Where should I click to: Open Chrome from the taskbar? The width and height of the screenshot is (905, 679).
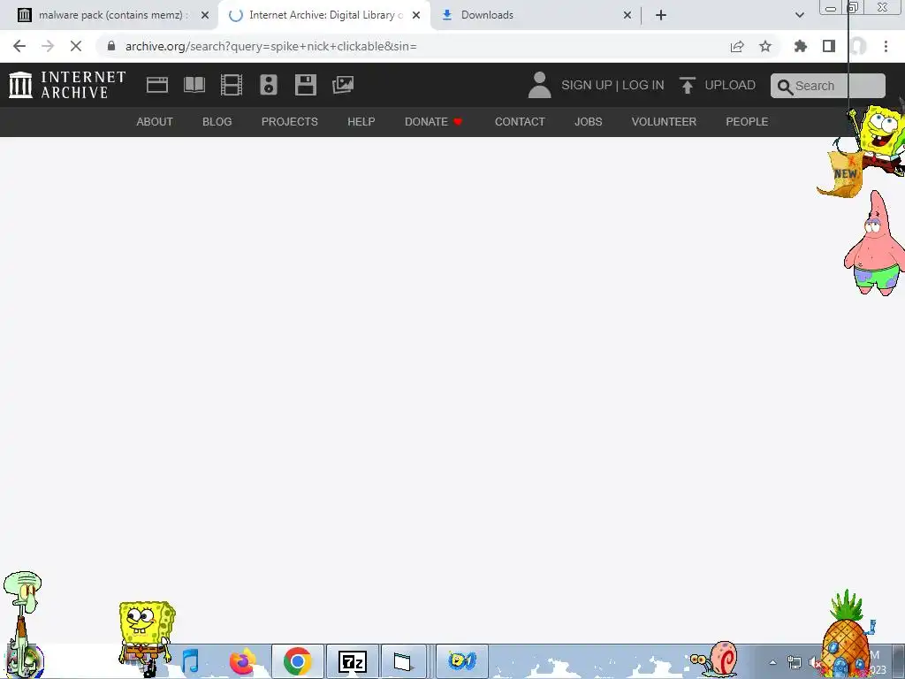click(297, 661)
